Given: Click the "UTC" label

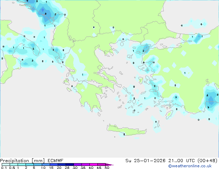Looking at the screenshot, I should (x=190, y=161).
